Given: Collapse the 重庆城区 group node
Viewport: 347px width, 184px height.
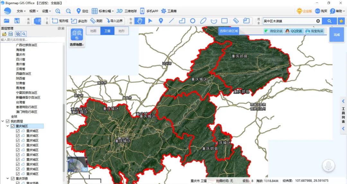Looking at the screenshot, I should tap(7, 126).
